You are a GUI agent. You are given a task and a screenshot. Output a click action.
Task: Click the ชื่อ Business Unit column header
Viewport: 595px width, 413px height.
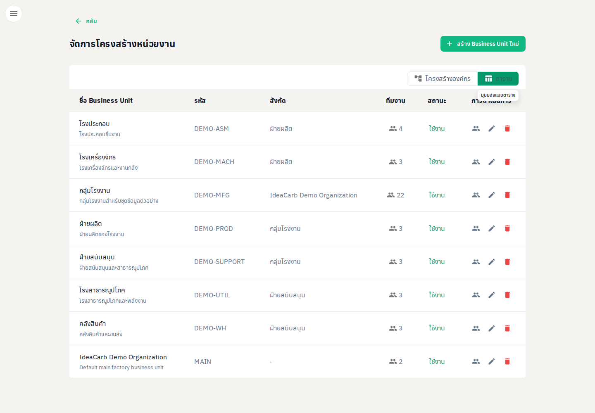click(106, 101)
